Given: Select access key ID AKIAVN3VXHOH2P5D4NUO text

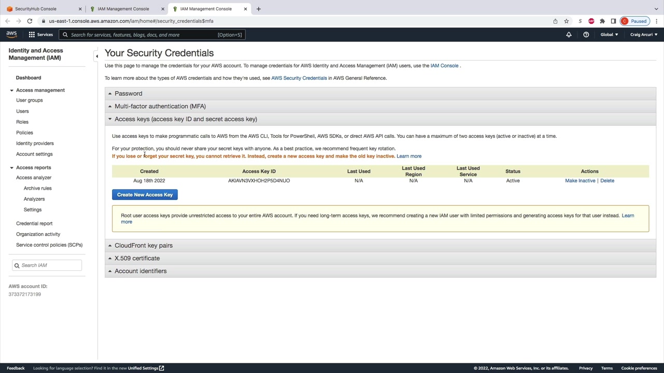Looking at the screenshot, I should 259,181.
